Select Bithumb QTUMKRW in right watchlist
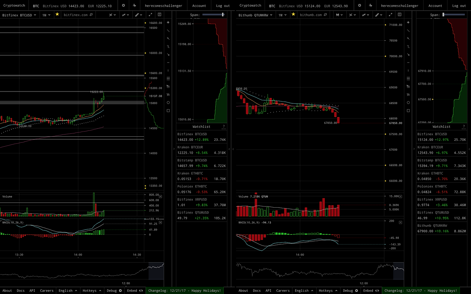Image resolution: width=471 pixels, height=294 pixels. tap(442, 228)
